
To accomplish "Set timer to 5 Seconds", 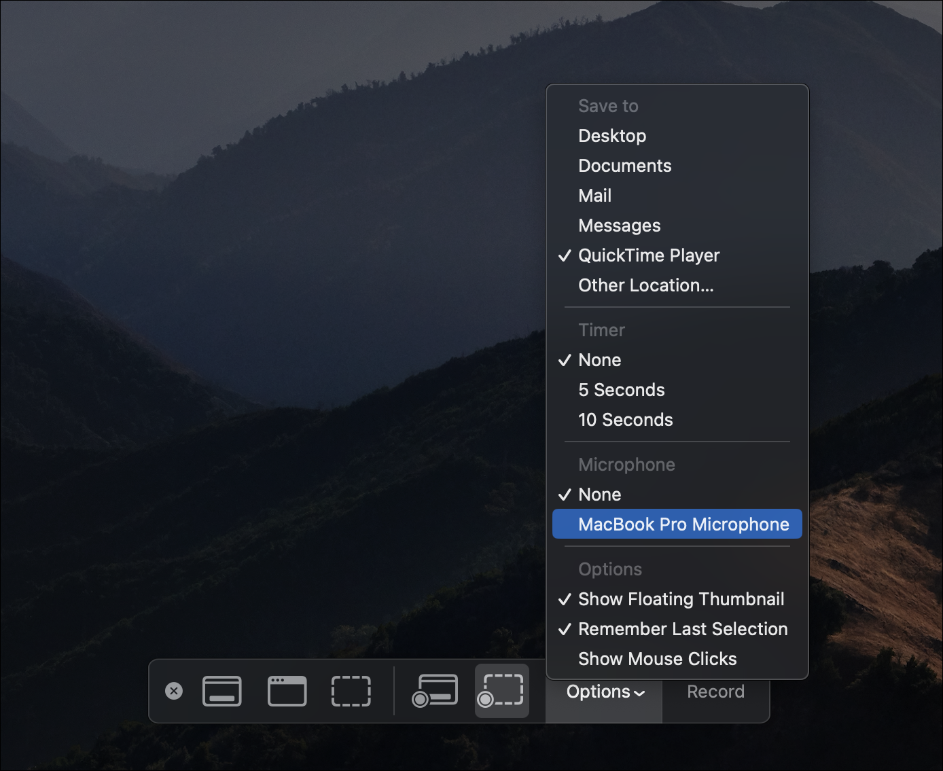I will 677,390.
